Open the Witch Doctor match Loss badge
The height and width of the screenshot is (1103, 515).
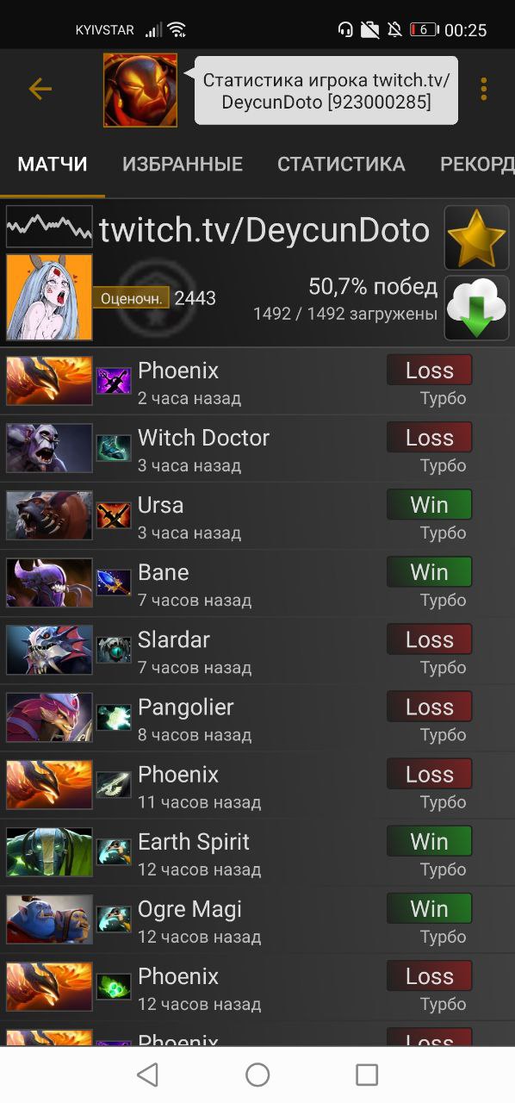click(x=430, y=438)
